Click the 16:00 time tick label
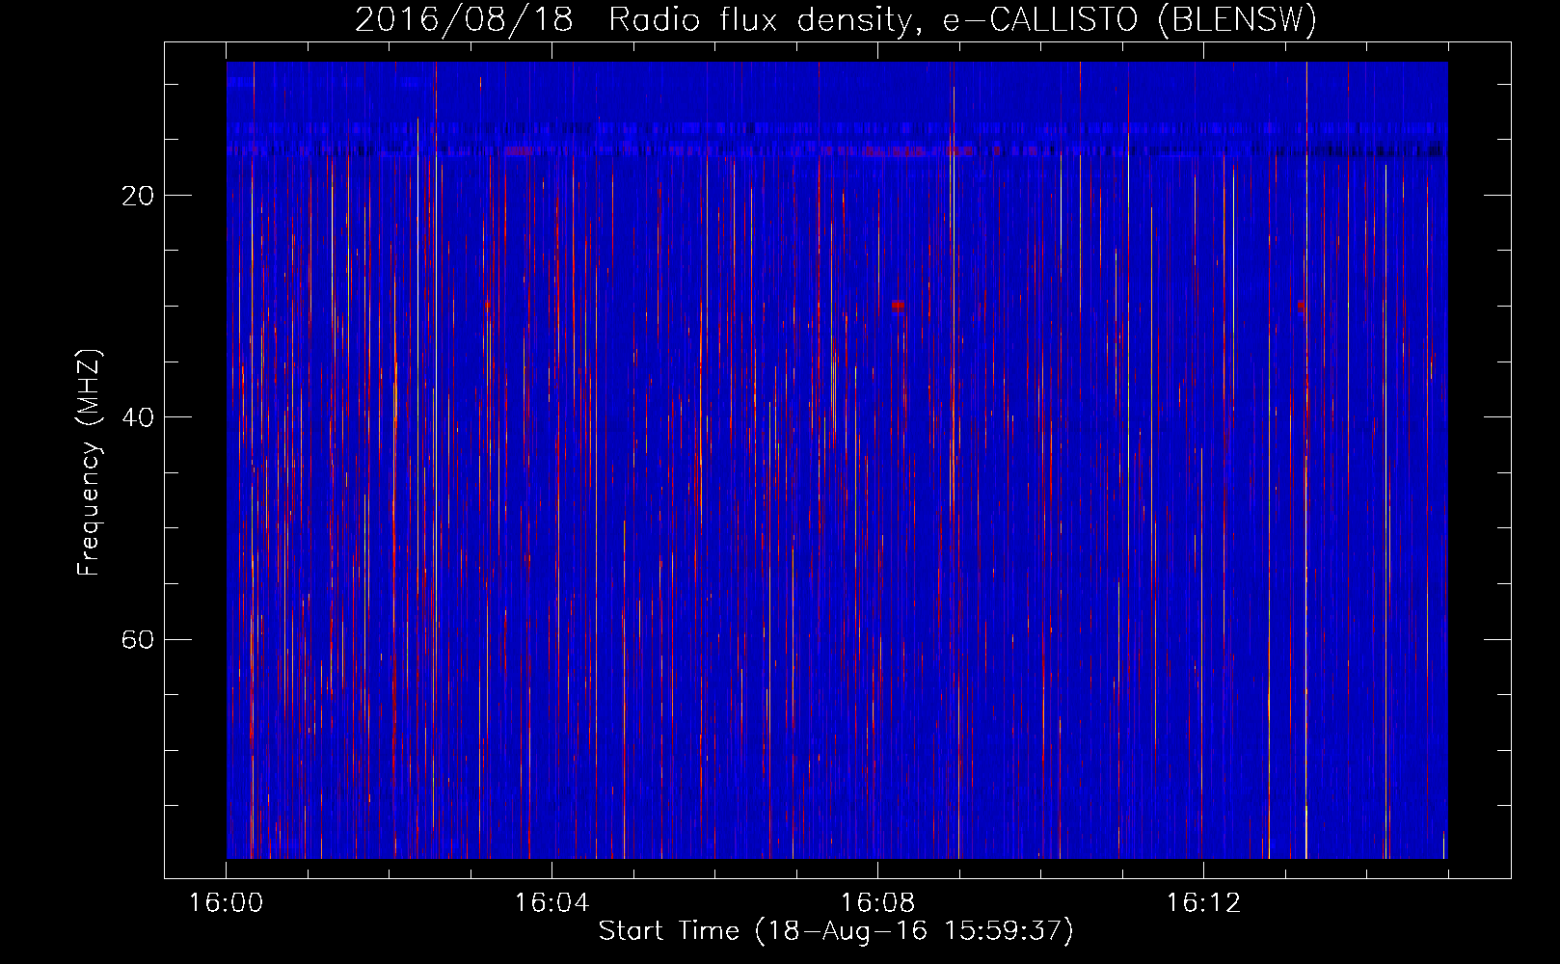This screenshot has height=964, width=1560. coord(226,903)
